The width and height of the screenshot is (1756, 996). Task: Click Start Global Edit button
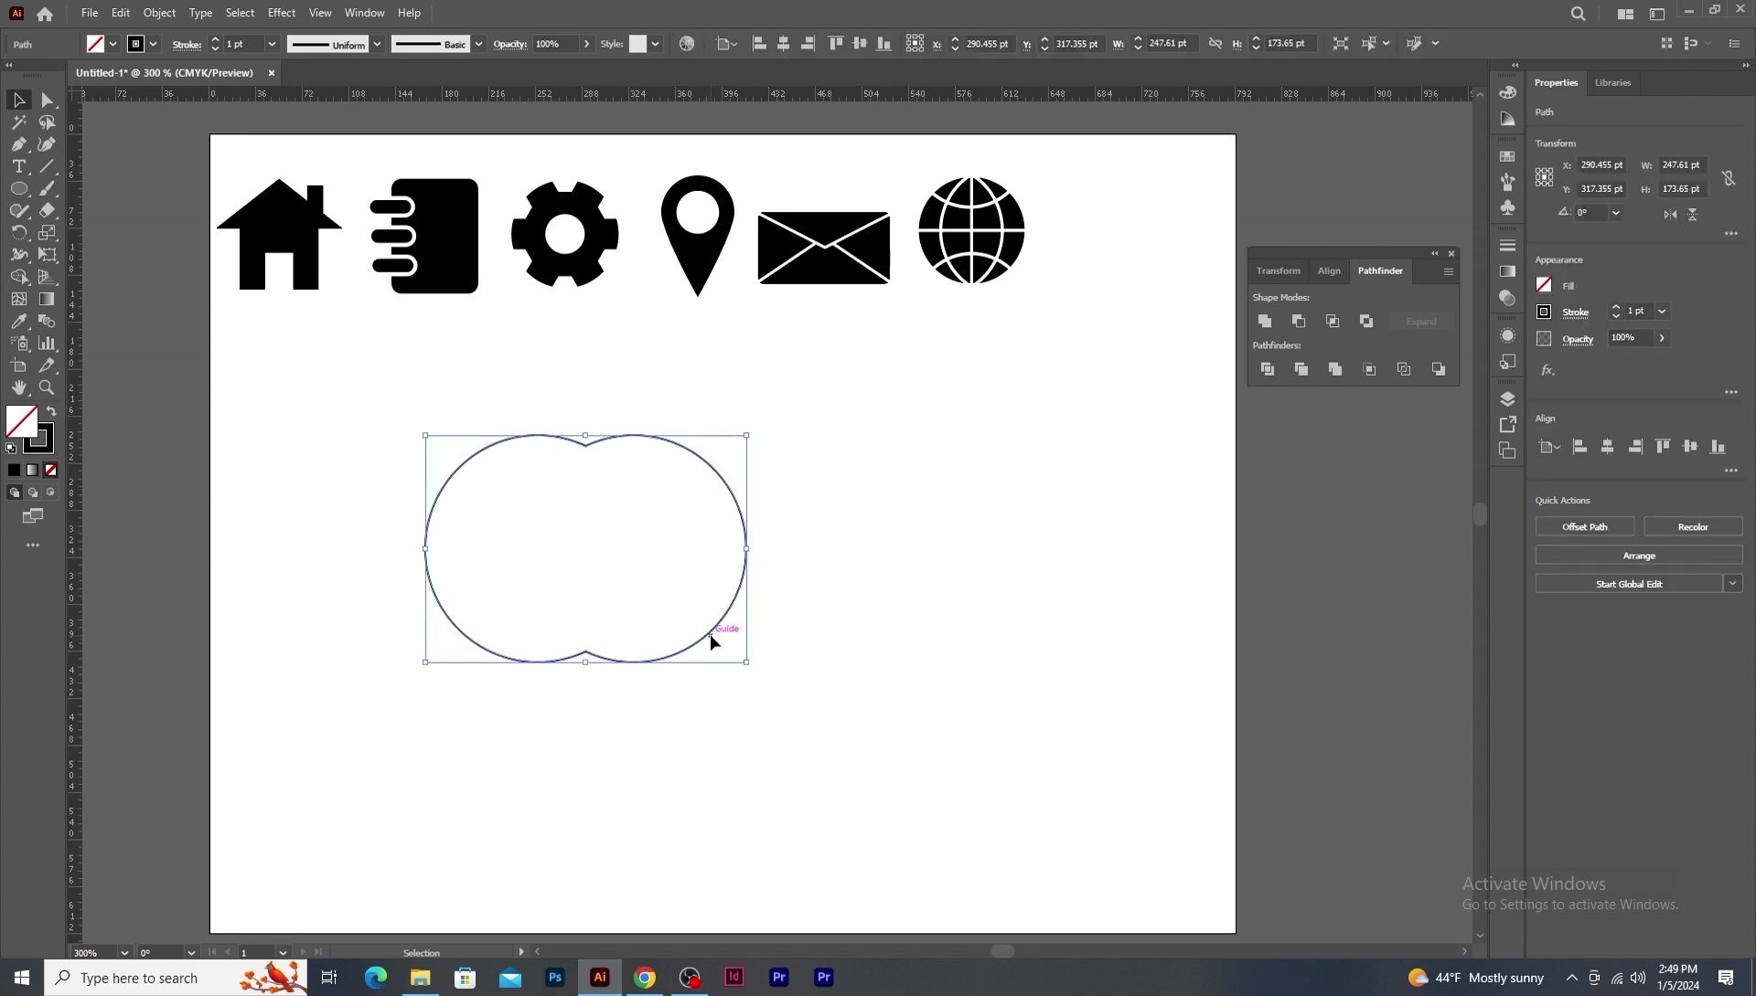(x=1629, y=584)
